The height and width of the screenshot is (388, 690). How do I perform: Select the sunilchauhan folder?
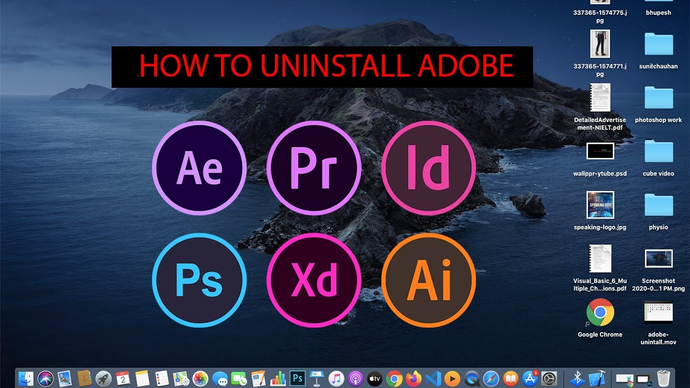pyautogui.click(x=659, y=51)
